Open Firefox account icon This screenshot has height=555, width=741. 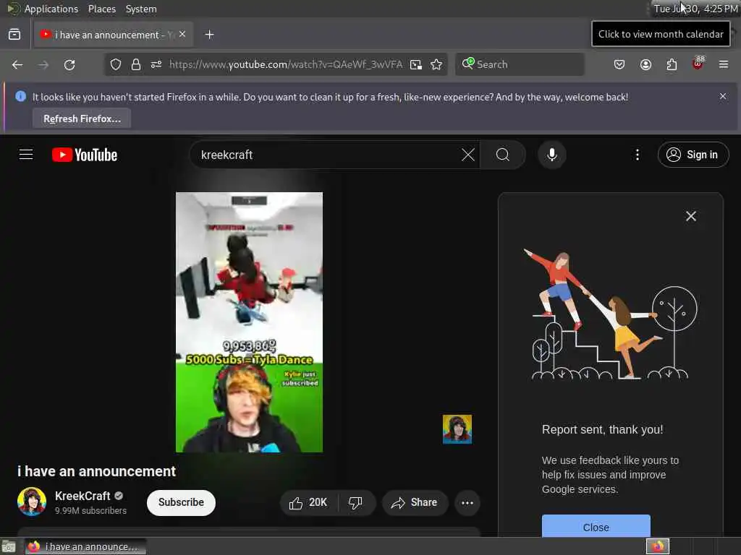(645, 64)
